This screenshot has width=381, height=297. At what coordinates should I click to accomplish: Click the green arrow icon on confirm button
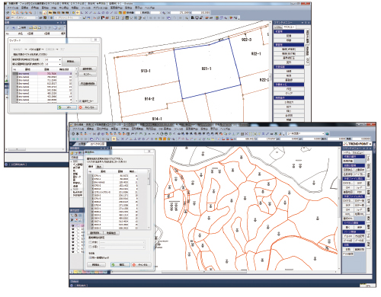pyautogui.click(x=114, y=264)
